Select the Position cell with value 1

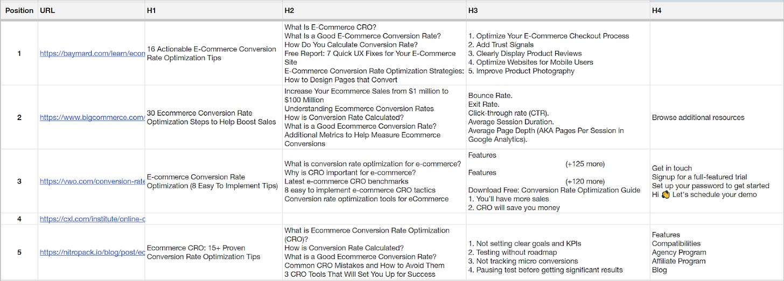click(x=19, y=53)
